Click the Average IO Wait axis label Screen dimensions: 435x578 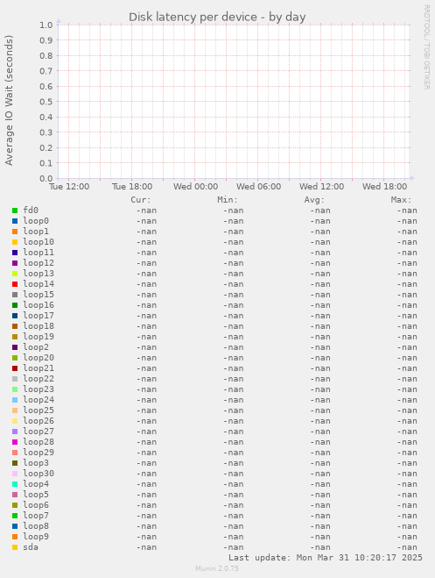(x=9, y=100)
